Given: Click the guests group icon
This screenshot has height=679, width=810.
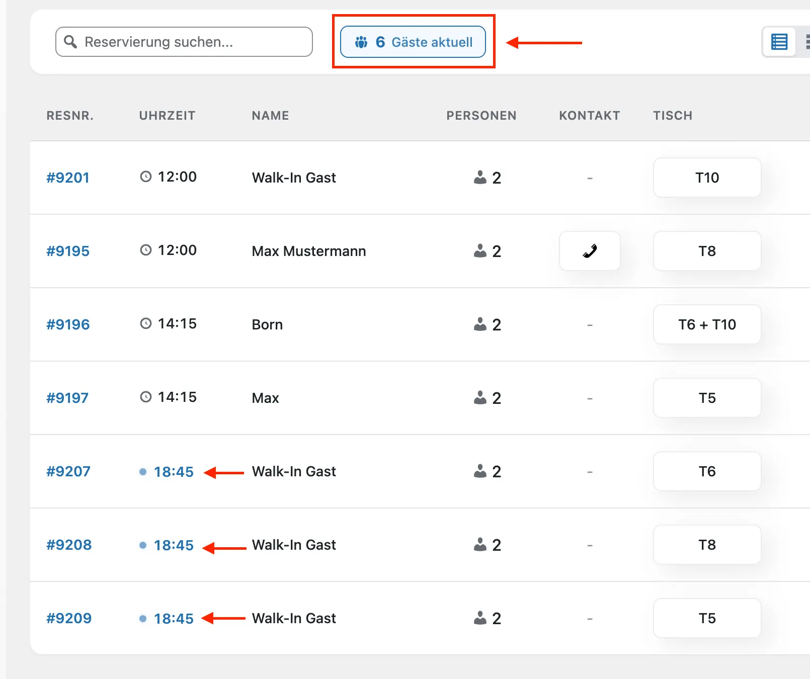Looking at the screenshot, I should click(x=361, y=42).
